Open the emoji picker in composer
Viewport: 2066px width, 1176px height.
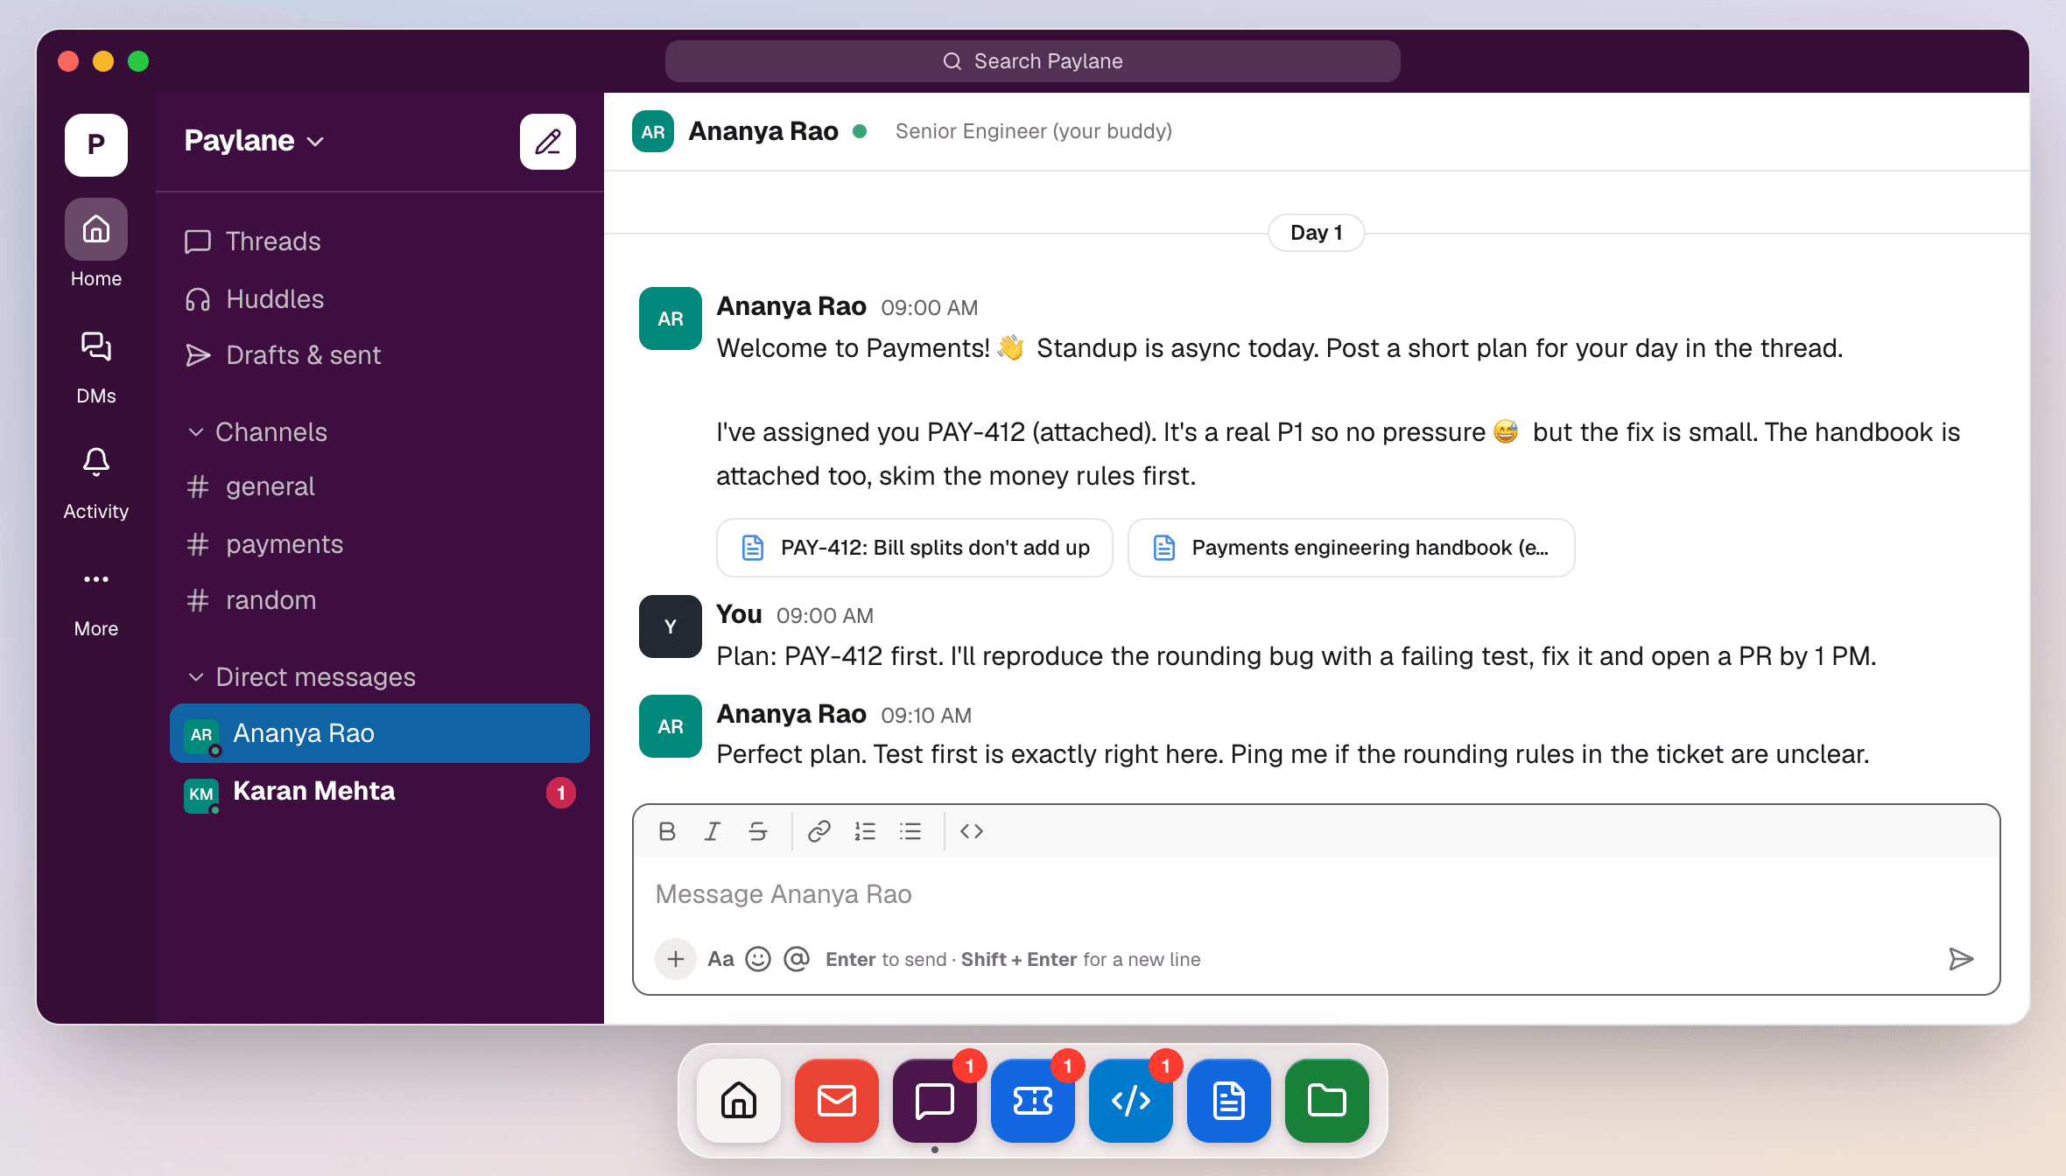758,959
